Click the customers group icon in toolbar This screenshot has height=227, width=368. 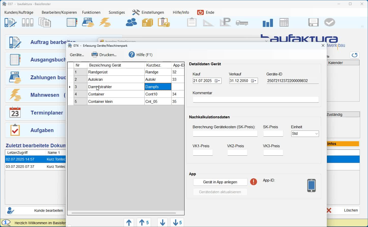[131, 23]
